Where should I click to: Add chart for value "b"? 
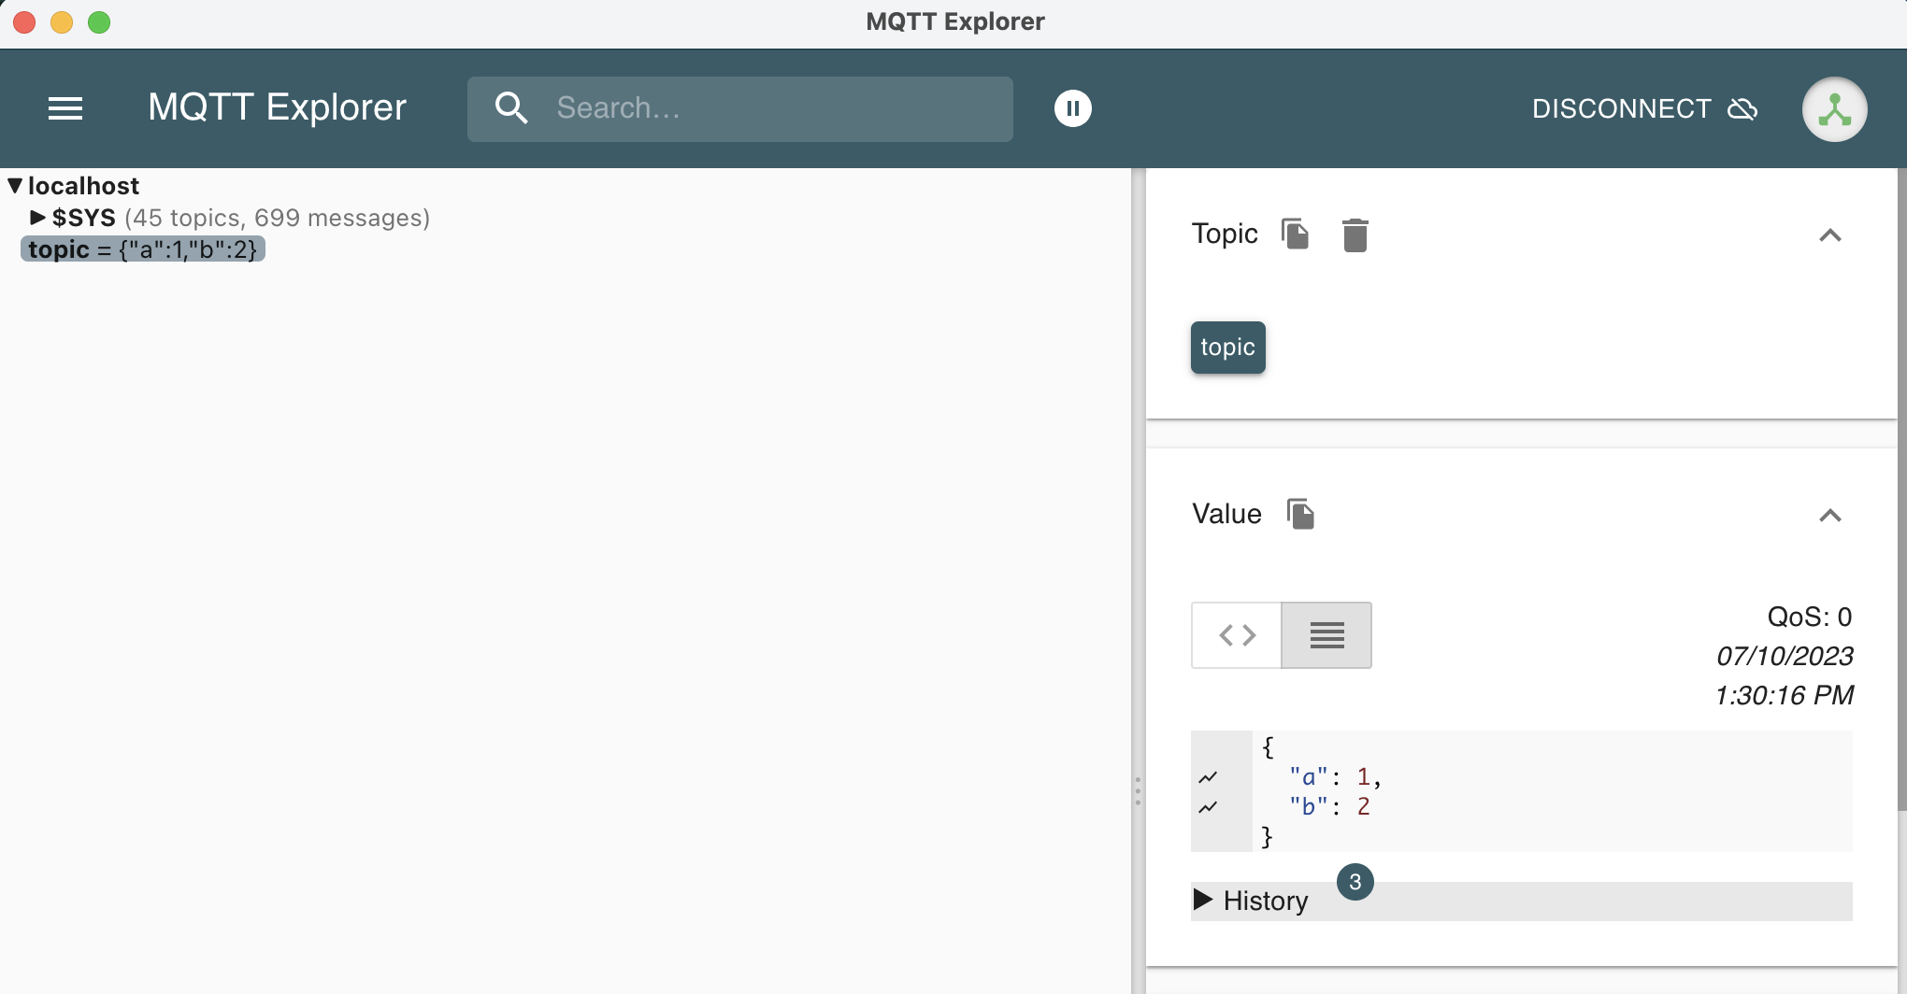click(x=1208, y=807)
